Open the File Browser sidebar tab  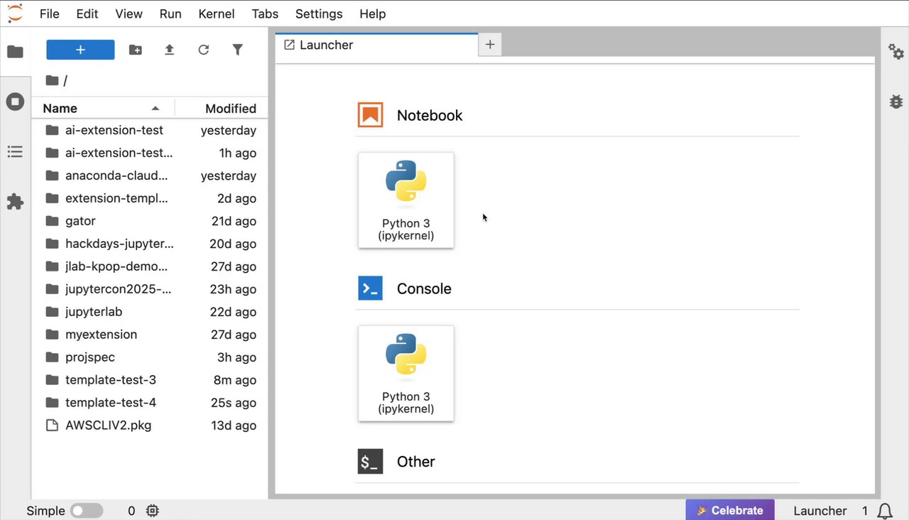click(x=15, y=52)
